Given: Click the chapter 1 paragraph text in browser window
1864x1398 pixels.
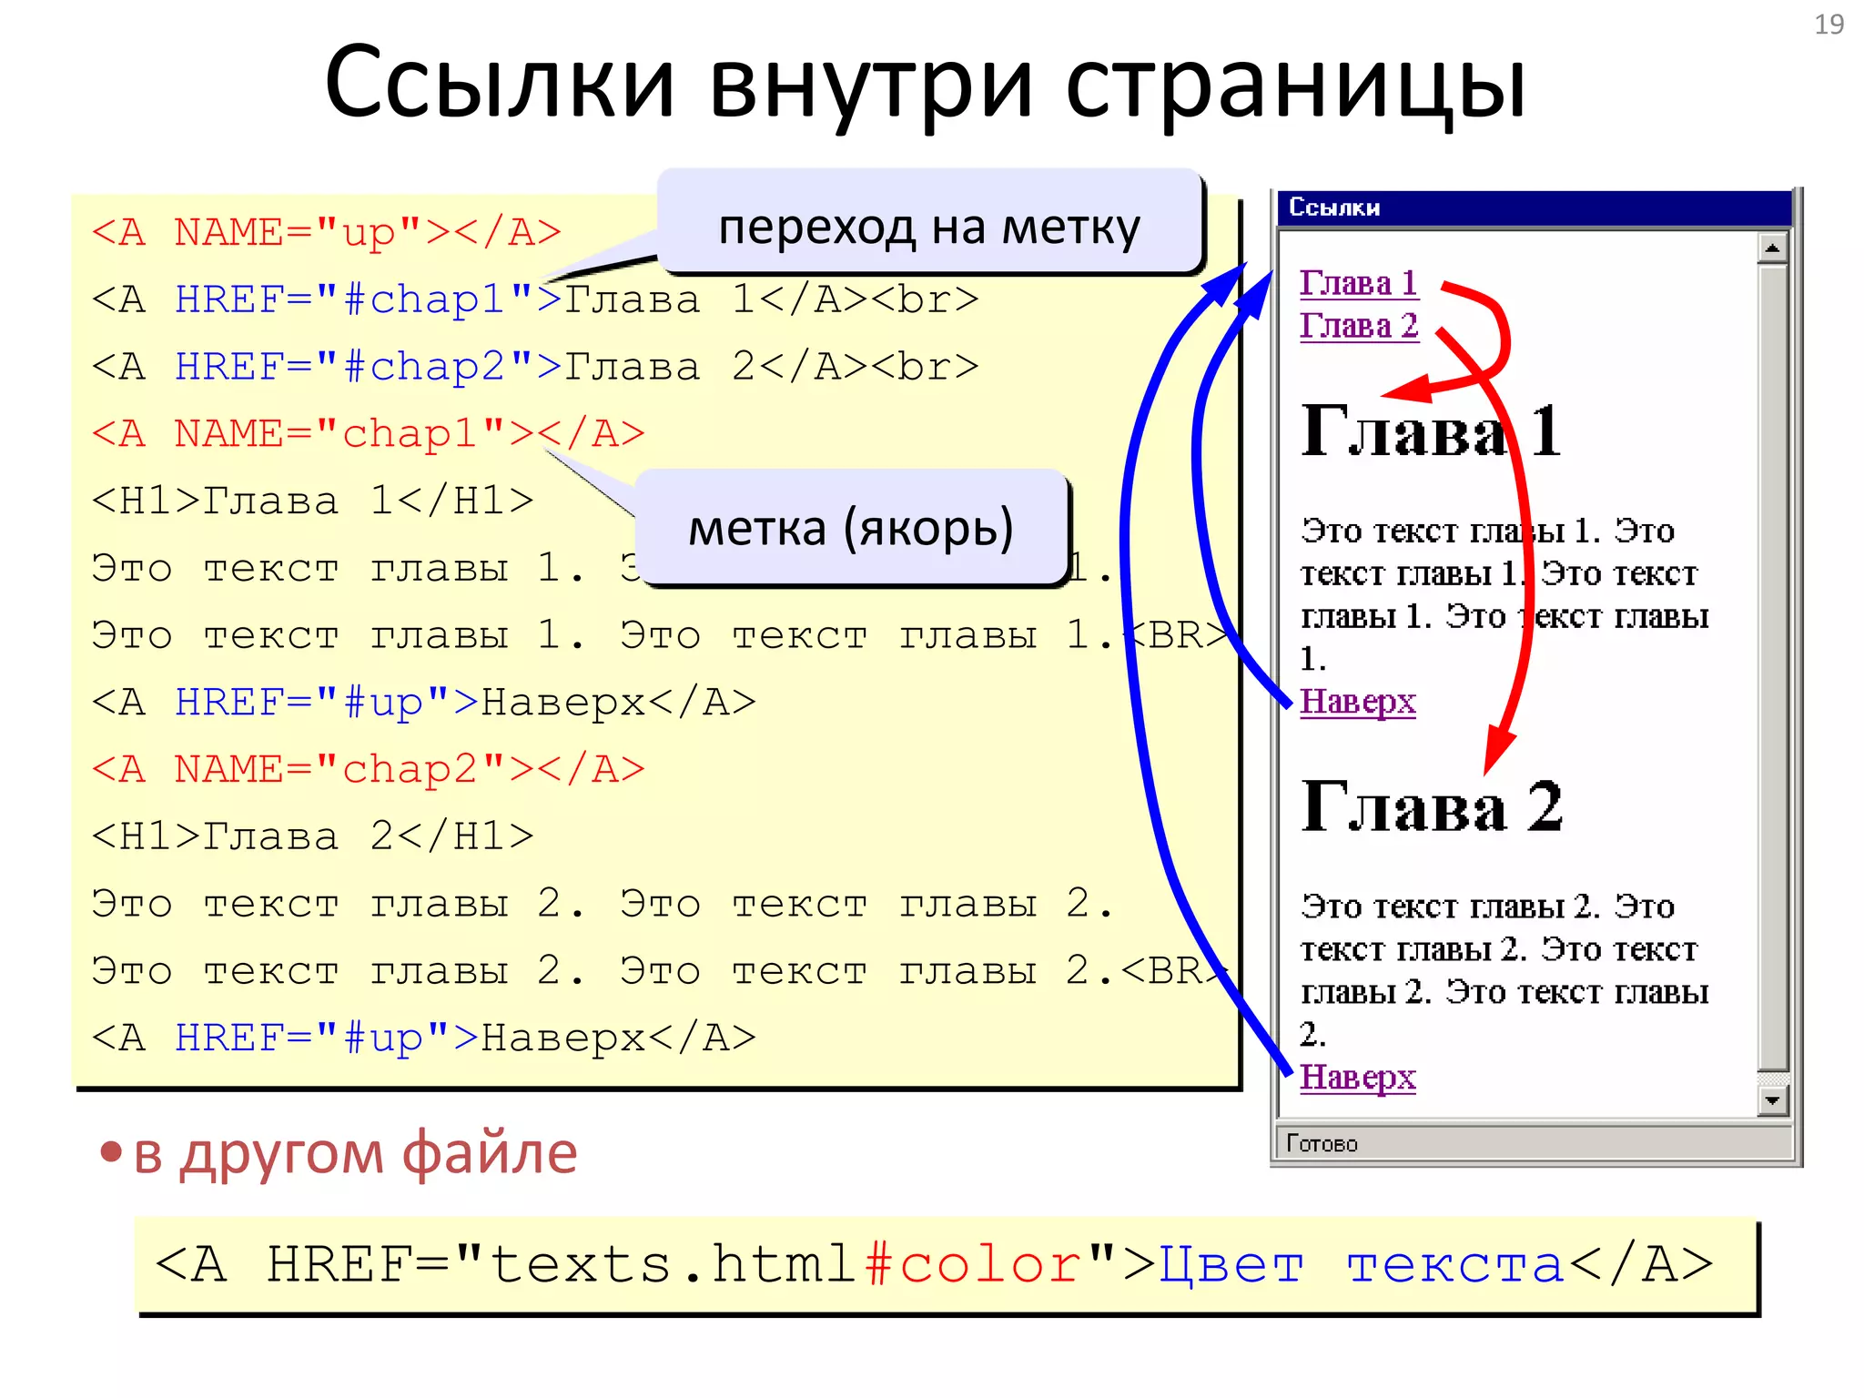Looking at the screenshot, I should pos(1504,594).
